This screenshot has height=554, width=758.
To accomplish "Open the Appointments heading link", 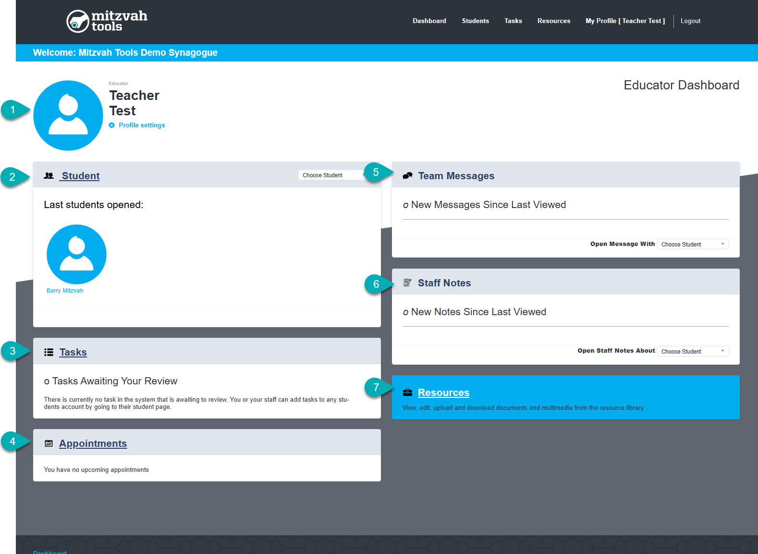I will (x=93, y=443).
